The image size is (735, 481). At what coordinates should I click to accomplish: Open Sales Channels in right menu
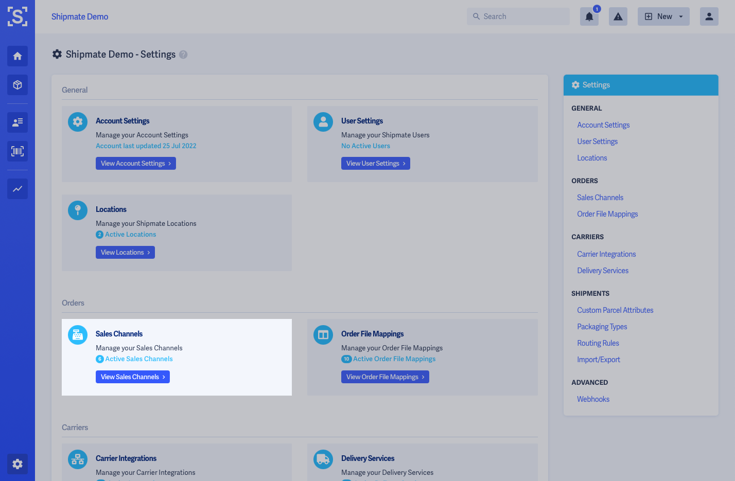[600, 198]
